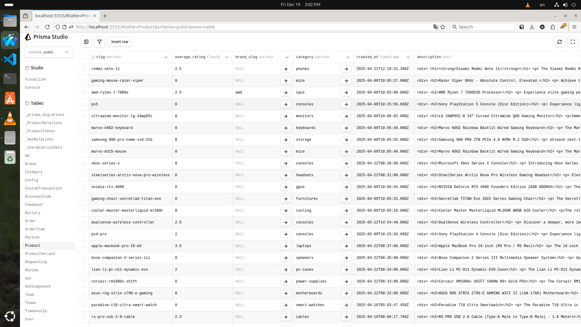Open the Firefox hamburger menu
Screen dimensions: 581x327
click(574, 27)
